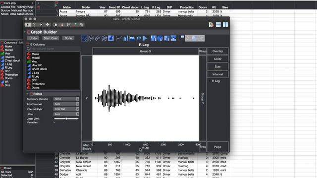Select the grabber hand tool

click(x=55, y=25)
